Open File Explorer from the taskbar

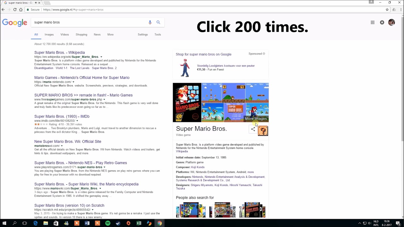coord(46,223)
